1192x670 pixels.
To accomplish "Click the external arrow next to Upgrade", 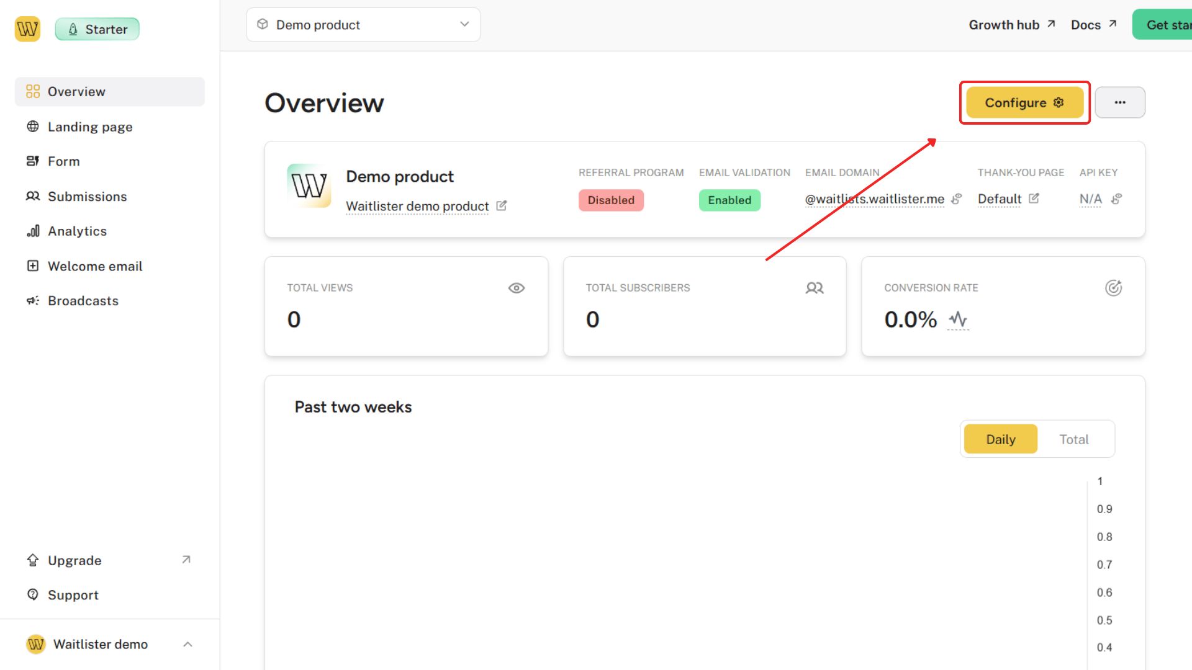I will coord(186,560).
